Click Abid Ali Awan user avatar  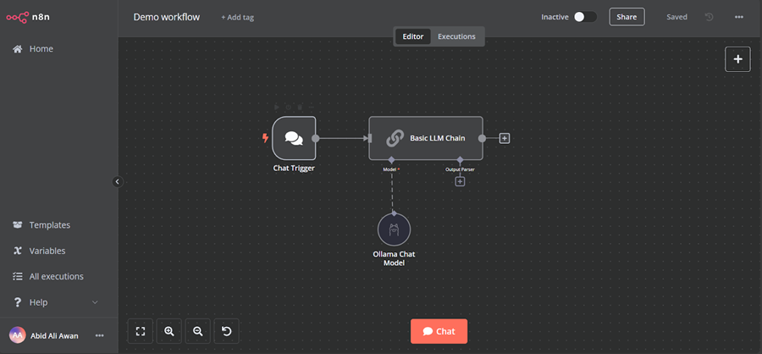coord(18,335)
